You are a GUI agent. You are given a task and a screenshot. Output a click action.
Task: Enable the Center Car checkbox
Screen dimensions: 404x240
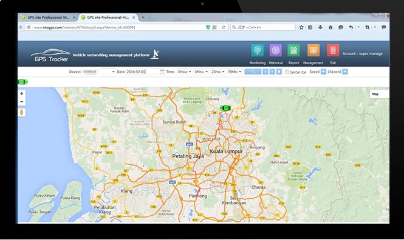tap(287, 72)
